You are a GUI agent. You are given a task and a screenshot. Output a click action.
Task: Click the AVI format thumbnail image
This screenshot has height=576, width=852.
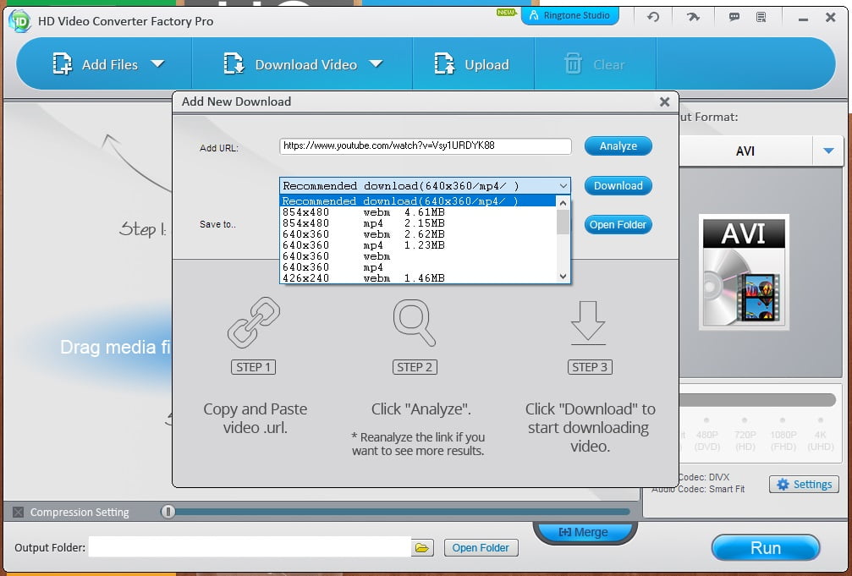click(744, 272)
